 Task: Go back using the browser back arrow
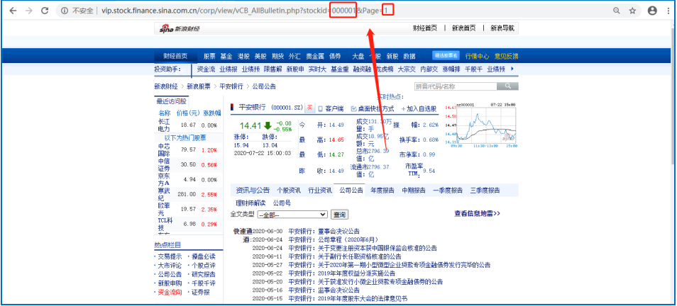pyautogui.click(x=13, y=11)
